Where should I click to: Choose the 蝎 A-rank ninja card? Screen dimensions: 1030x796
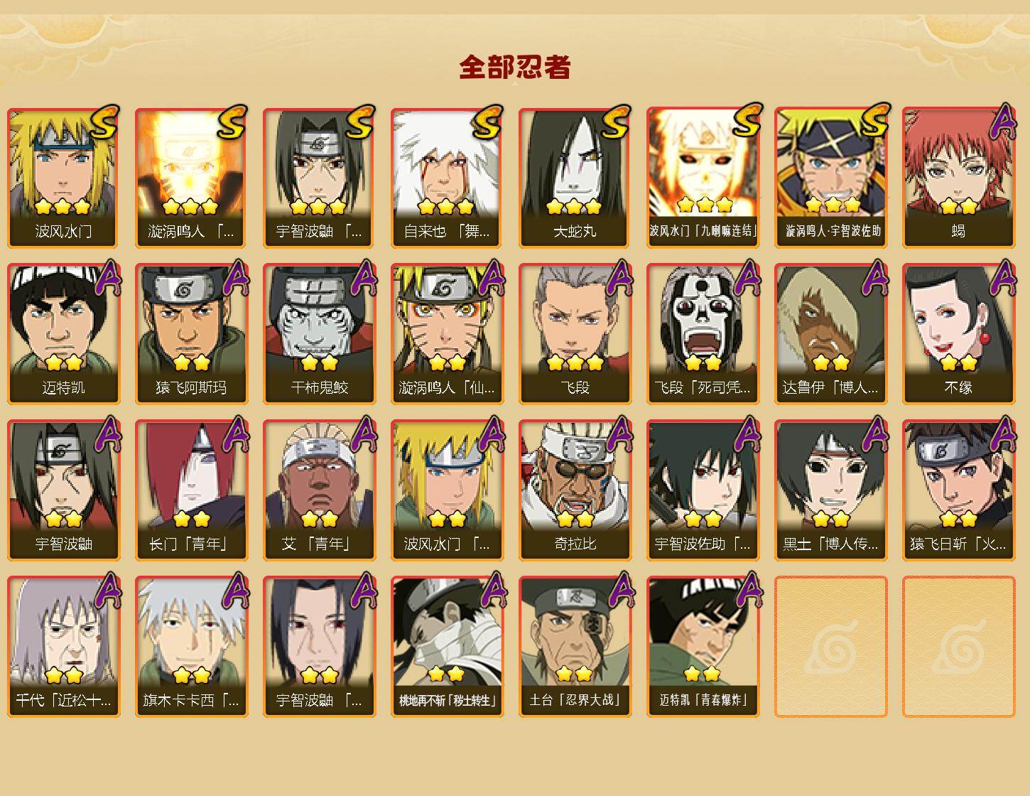[959, 178]
